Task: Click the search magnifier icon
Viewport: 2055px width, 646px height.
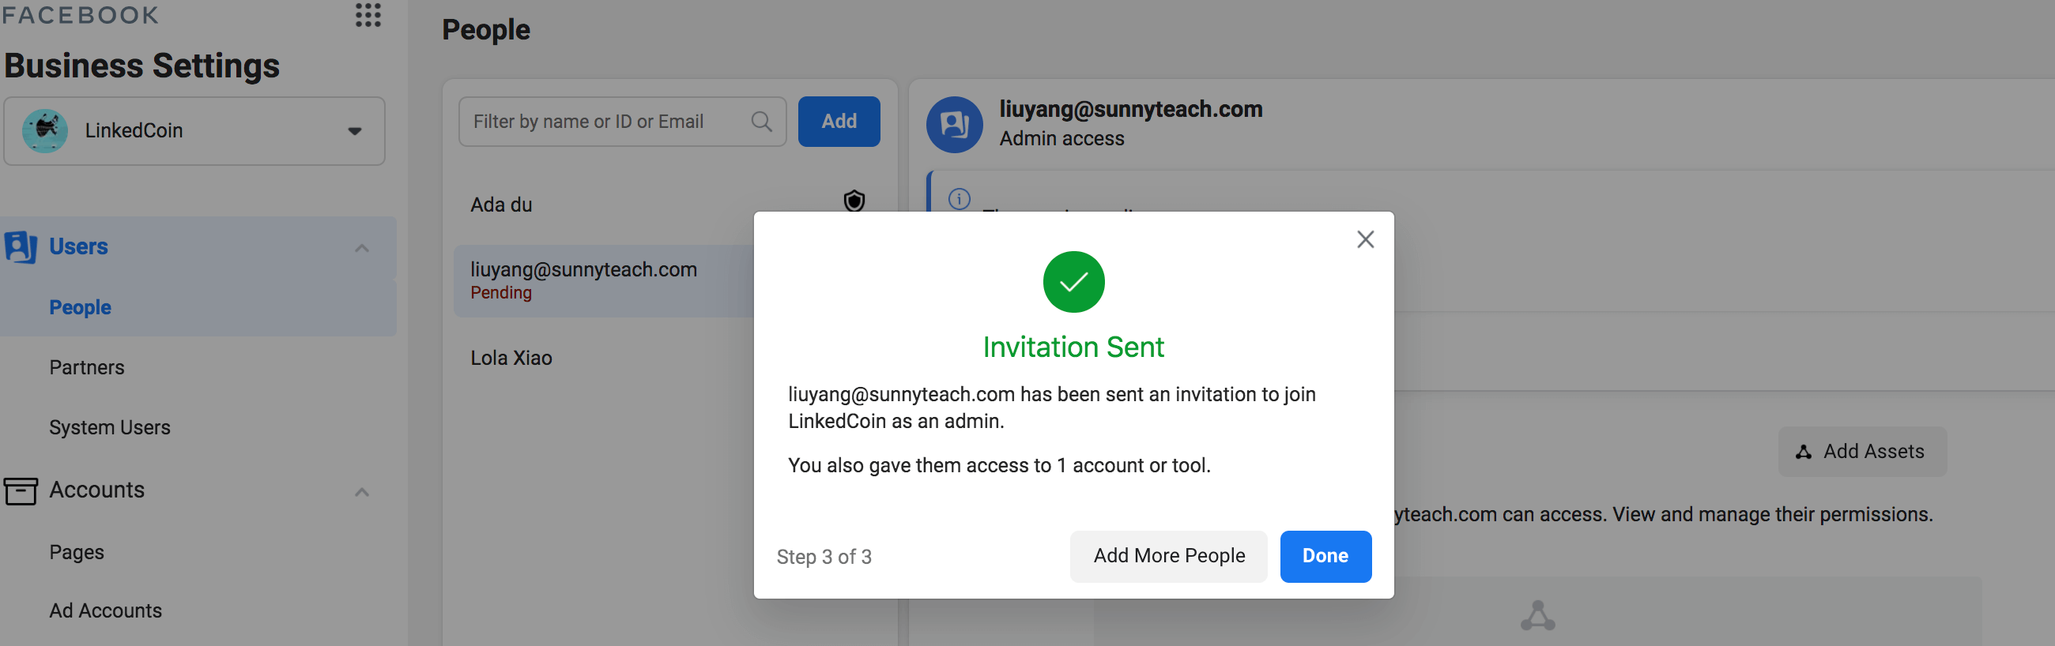Action: pyautogui.click(x=761, y=122)
